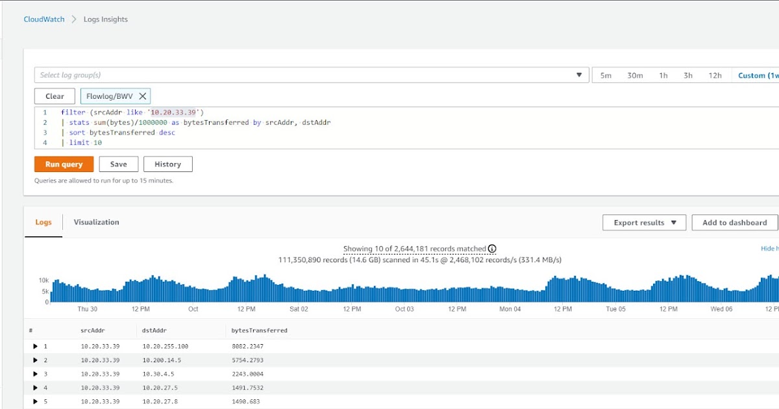
Task: Open the query History
Action: [167, 164]
